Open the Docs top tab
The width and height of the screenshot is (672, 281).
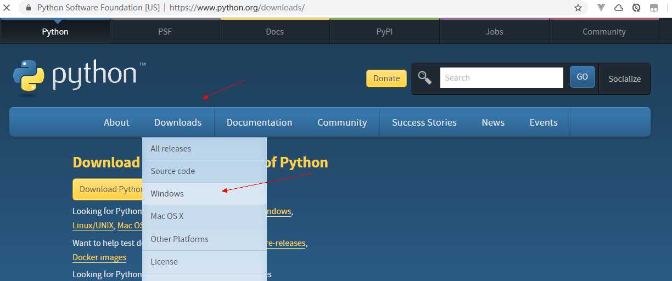click(x=275, y=31)
